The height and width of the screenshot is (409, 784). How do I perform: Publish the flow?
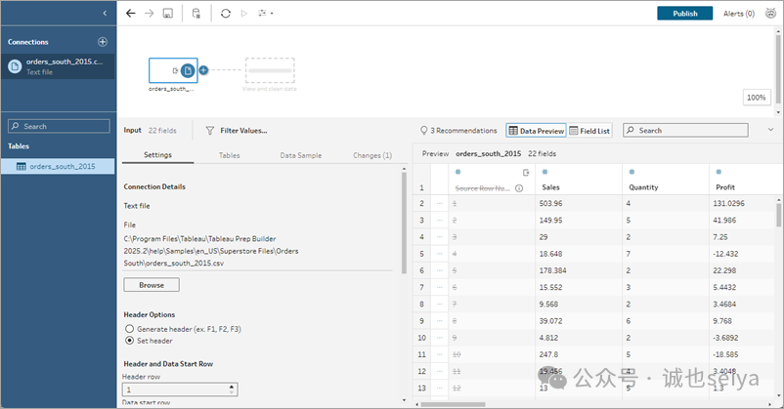[684, 14]
